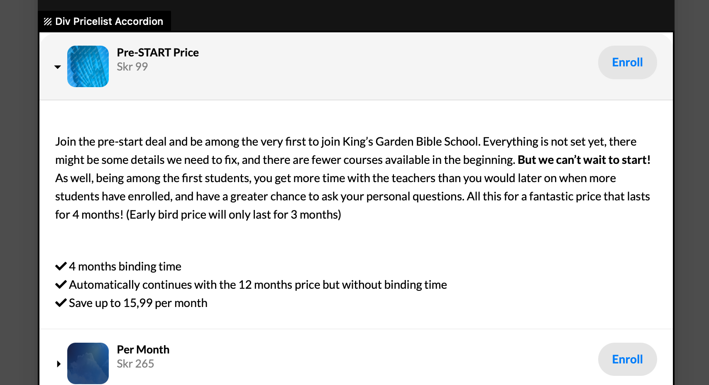
Task: Click bold text But we can't wait to start!
Action: tap(584, 160)
